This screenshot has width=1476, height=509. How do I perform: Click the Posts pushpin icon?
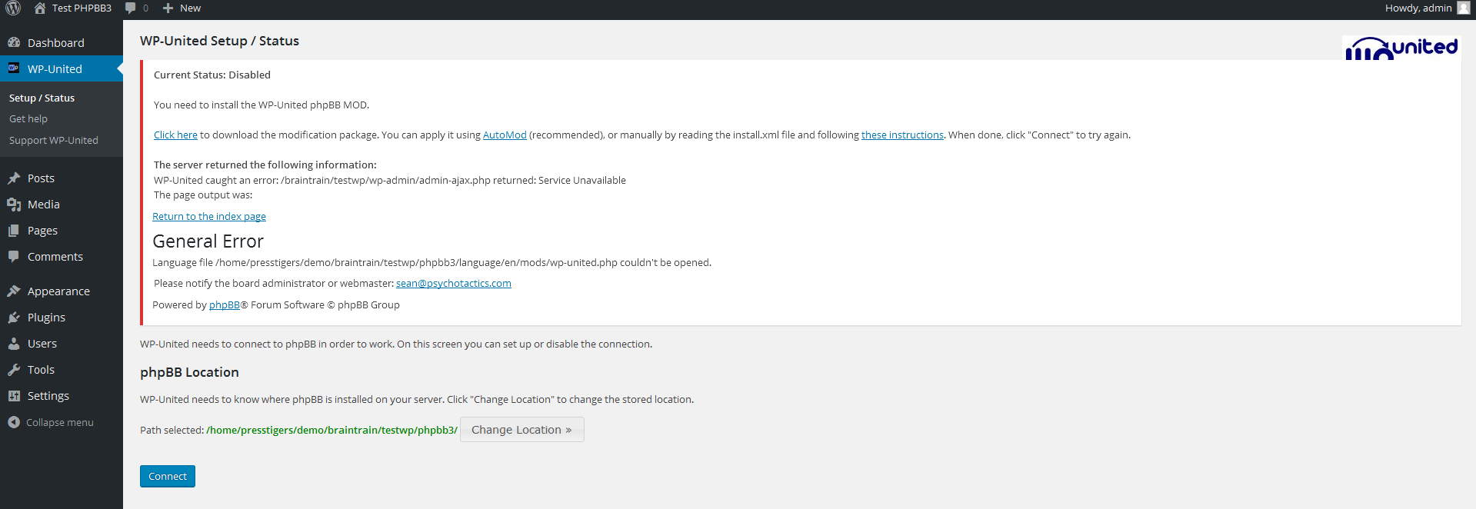[x=14, y=178]
